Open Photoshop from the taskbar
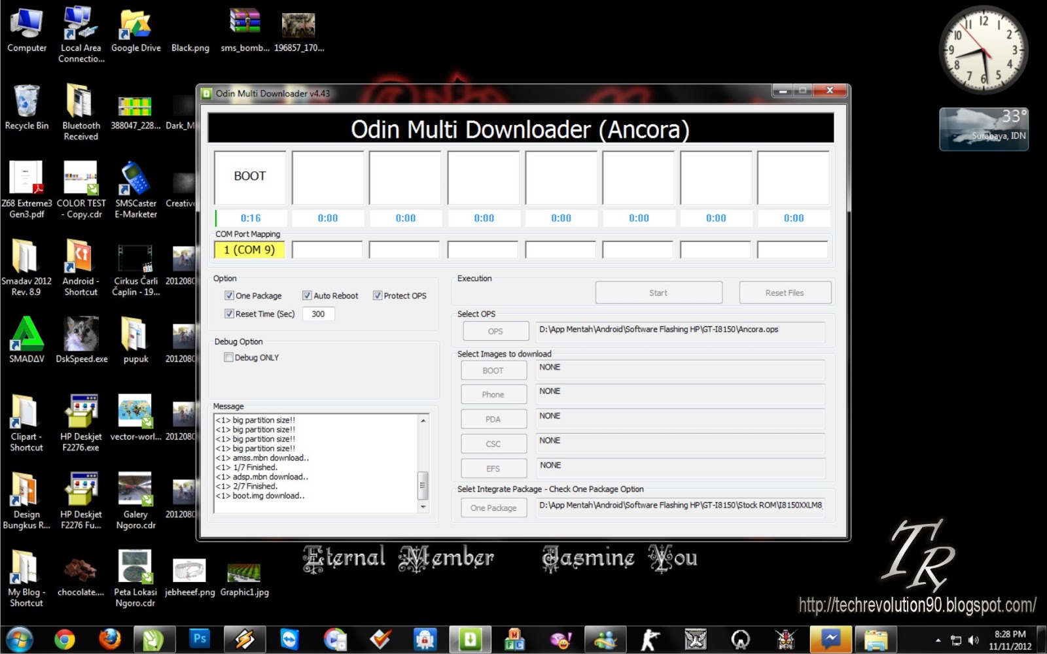 [x=200, y=639]
